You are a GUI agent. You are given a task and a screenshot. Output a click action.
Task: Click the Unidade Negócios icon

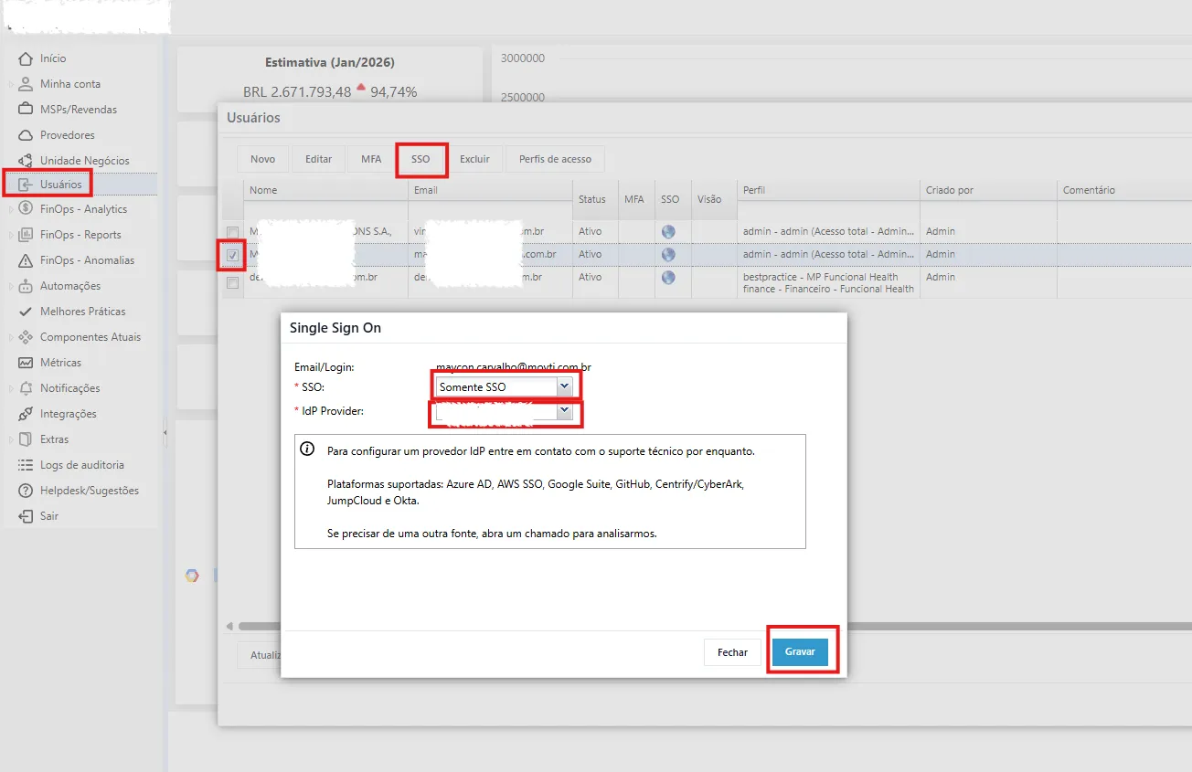tap(26, 161)
